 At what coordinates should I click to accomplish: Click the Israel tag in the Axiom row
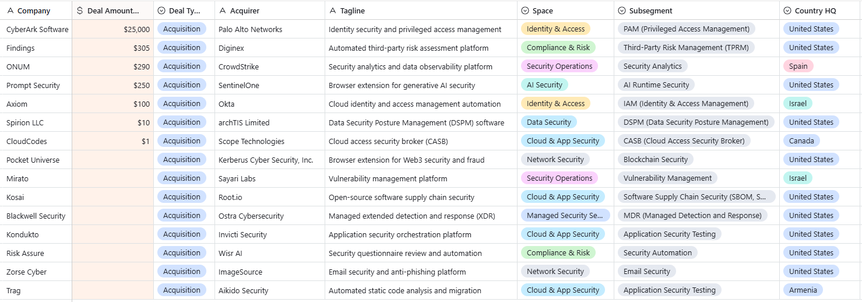click(x=798, y=104)
